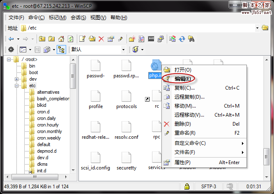Choose 远程移动(V)... in context menu

(204, 115)
